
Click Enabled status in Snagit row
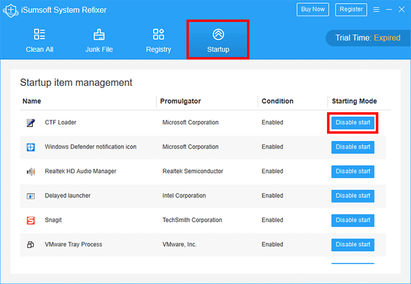272,220
